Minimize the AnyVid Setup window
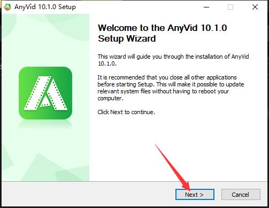 (x=206, y=7)
